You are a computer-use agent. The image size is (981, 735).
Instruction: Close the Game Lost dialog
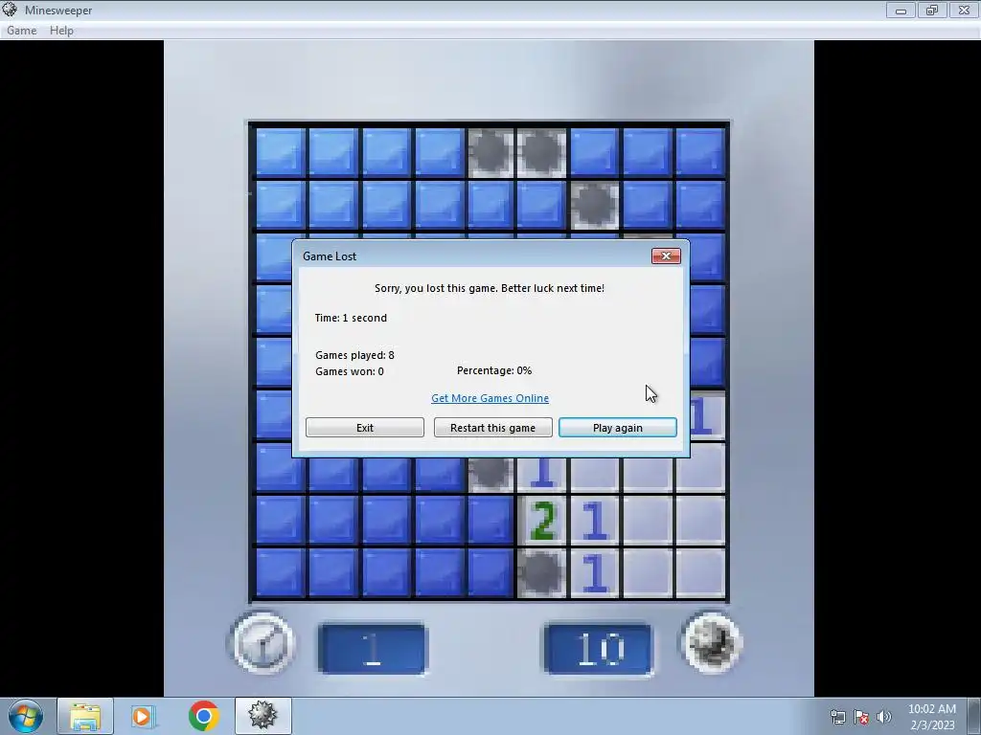[x=666, y=256]
